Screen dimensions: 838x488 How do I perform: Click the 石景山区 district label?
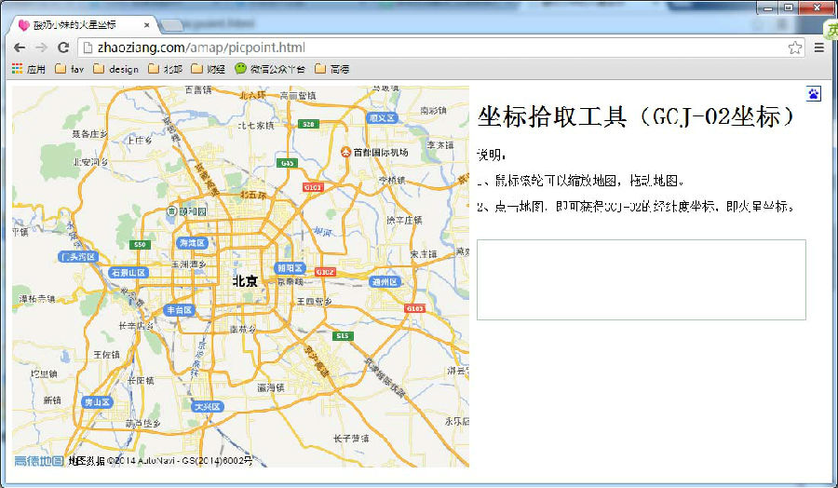[x=128, y=273]
